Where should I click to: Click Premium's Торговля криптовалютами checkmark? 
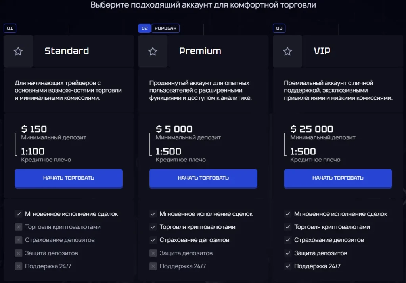pos(153,227)
